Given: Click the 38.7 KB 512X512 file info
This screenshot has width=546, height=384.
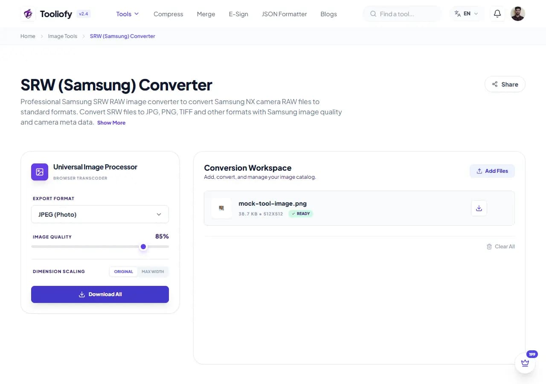Looking at the screenshot, I should [261, 214].
